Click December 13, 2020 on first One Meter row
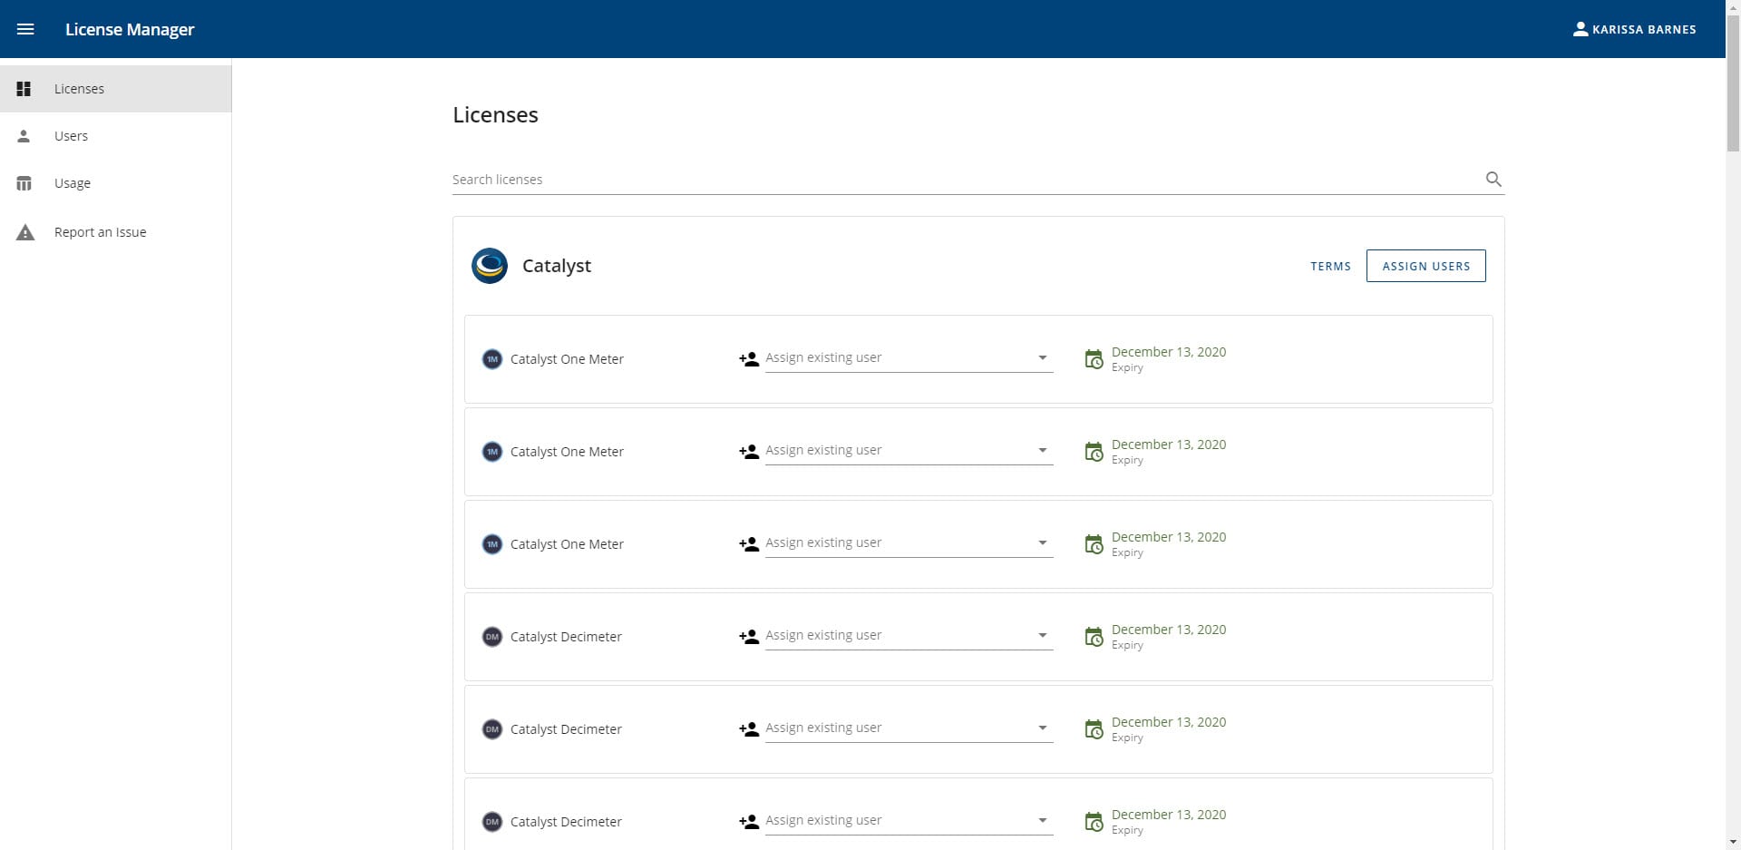Viewport: 1741px width, 850px height. click(x=1169, y=352)
